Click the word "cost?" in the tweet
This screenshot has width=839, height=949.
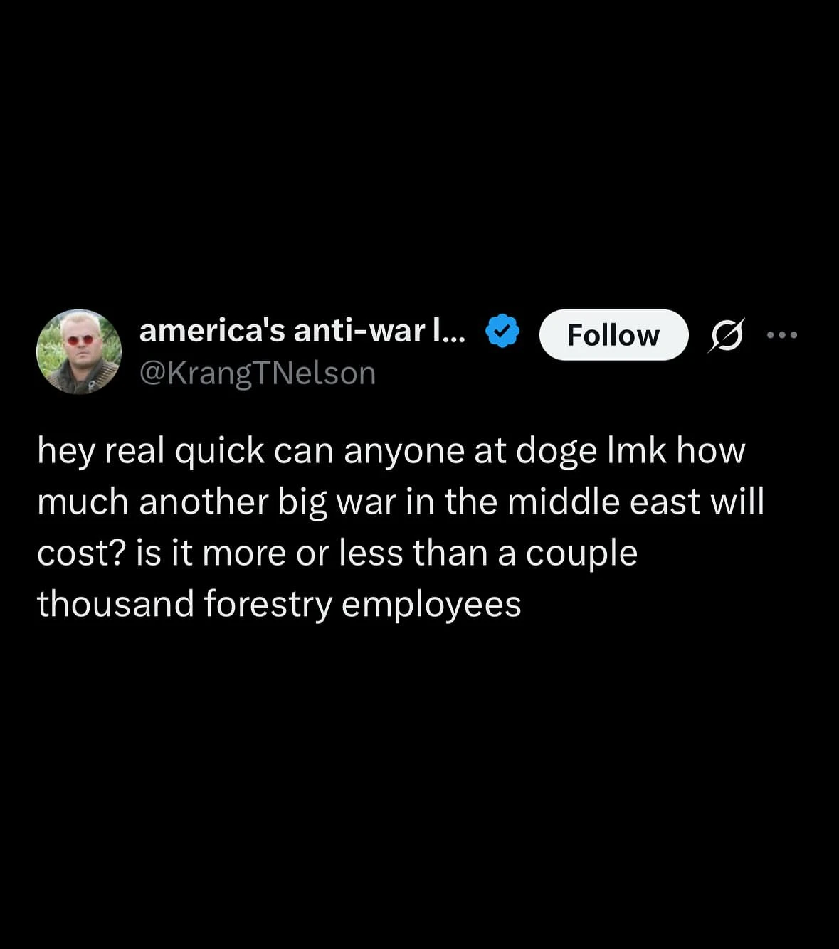click(82, 553)
